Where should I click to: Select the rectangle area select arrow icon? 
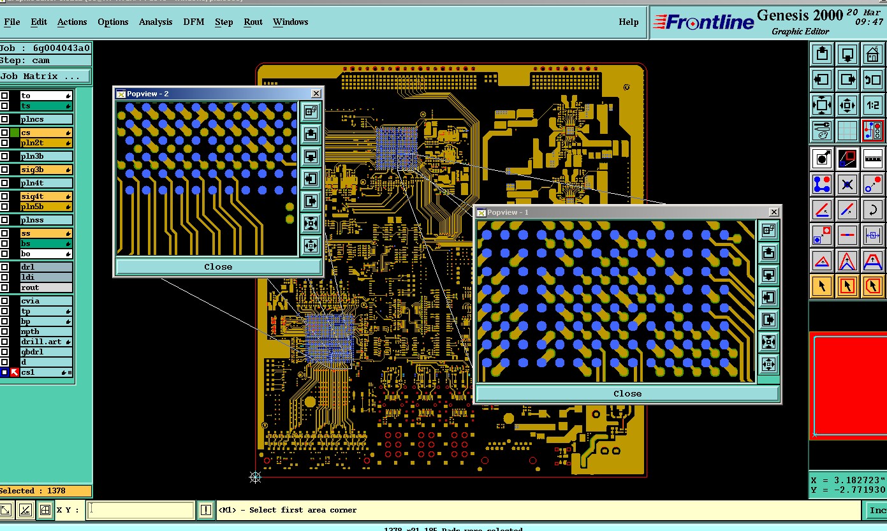(x=847, y=286)
